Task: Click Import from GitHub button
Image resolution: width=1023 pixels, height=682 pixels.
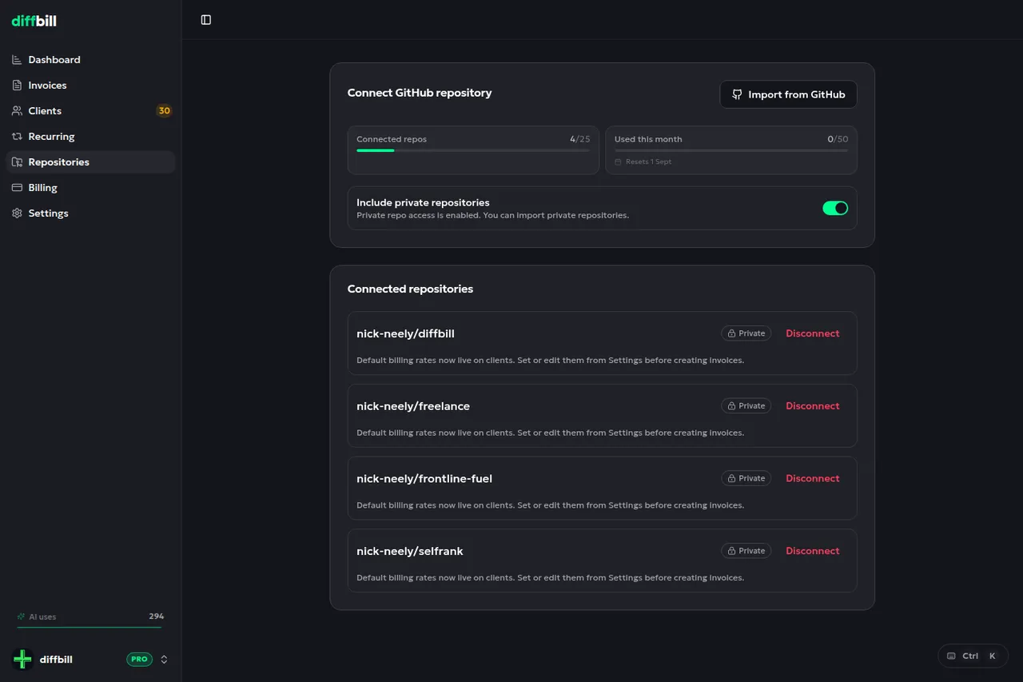Action: [x=788, y=94]
